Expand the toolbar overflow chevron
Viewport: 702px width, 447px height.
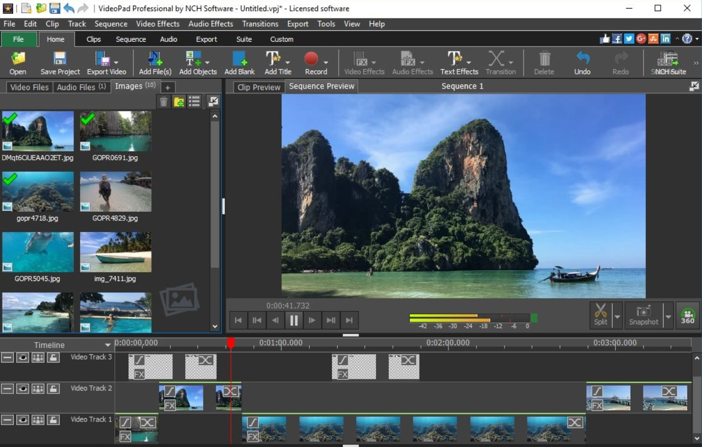coord(696,63)
